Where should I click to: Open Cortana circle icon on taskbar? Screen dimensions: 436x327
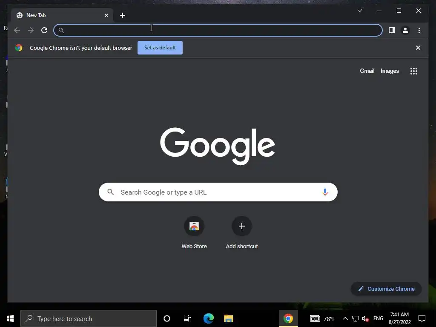point(166,318)
